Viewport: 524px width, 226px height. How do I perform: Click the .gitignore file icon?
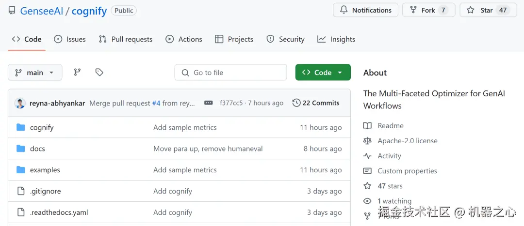(x=21, y=191)
